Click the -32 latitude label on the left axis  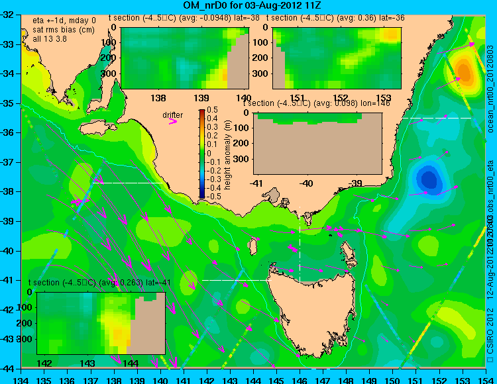pos(7,15)
